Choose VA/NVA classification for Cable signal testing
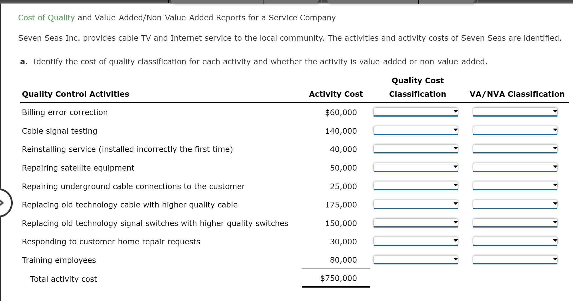The width and height of the screenshot is (573, 301). click(515, 130)
